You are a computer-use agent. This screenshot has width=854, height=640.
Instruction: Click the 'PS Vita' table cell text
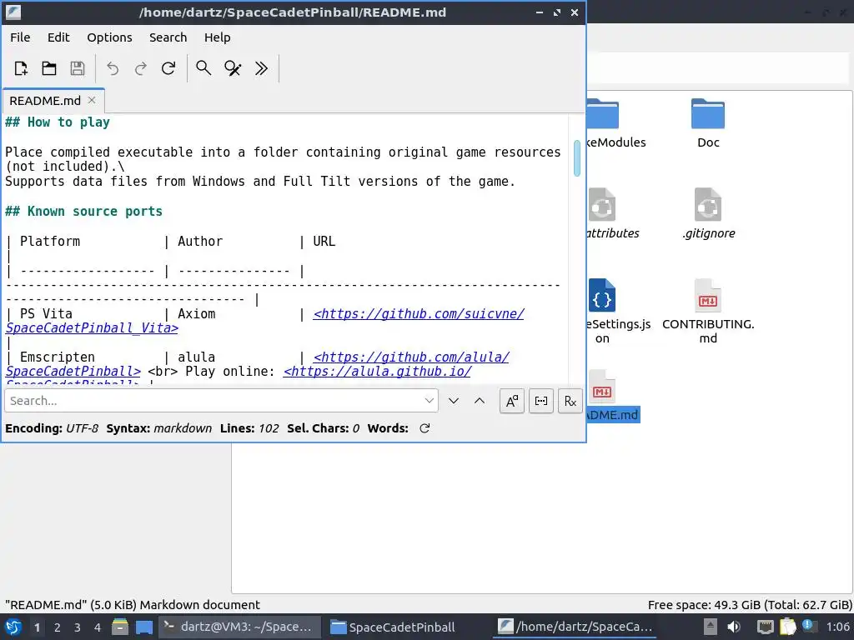click(47, 314)
